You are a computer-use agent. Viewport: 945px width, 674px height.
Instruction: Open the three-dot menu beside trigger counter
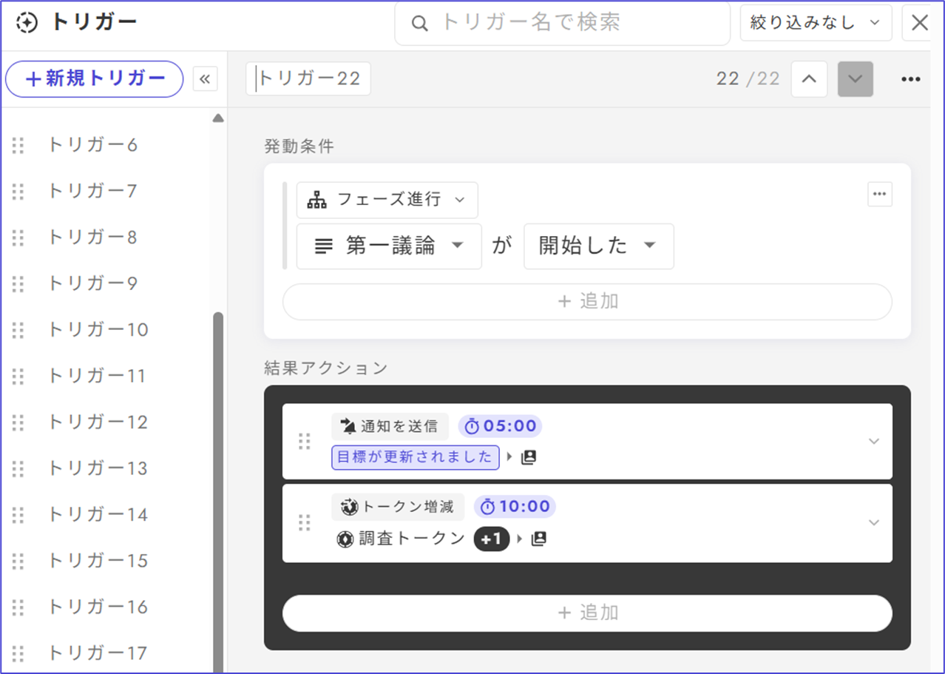[910, 79]
